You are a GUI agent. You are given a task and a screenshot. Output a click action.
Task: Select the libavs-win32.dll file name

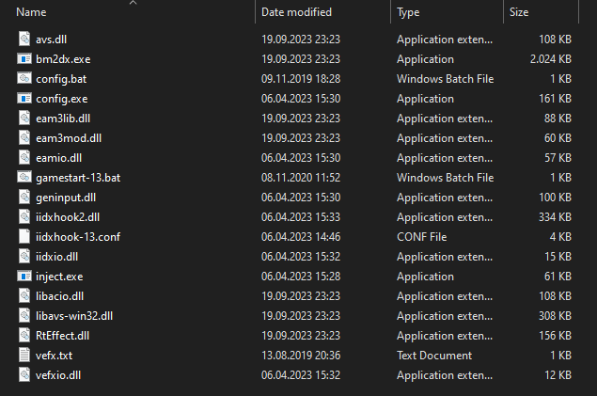[x=74, y=316]
